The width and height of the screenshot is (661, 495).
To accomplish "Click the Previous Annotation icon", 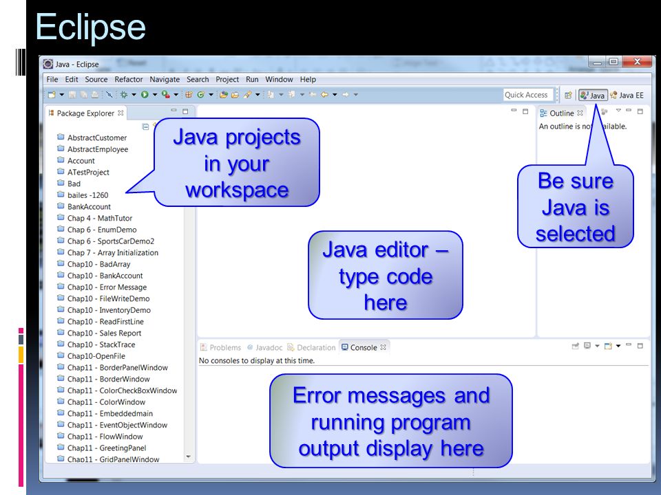I will coord(292,95).
